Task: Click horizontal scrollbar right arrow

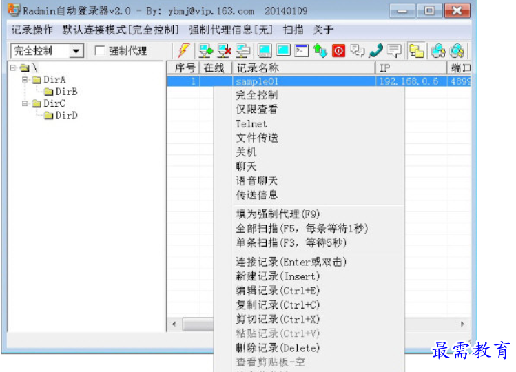Action: [x=462, y=324]
